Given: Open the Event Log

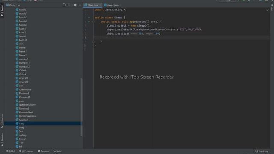Looking at the screenshot, I should click(262, 151).
